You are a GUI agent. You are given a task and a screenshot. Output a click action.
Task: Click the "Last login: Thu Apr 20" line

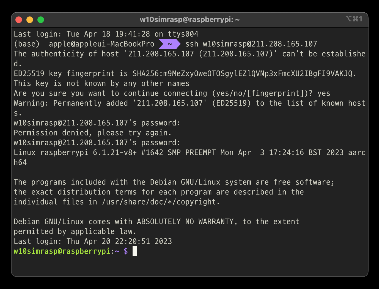point(93,241)
